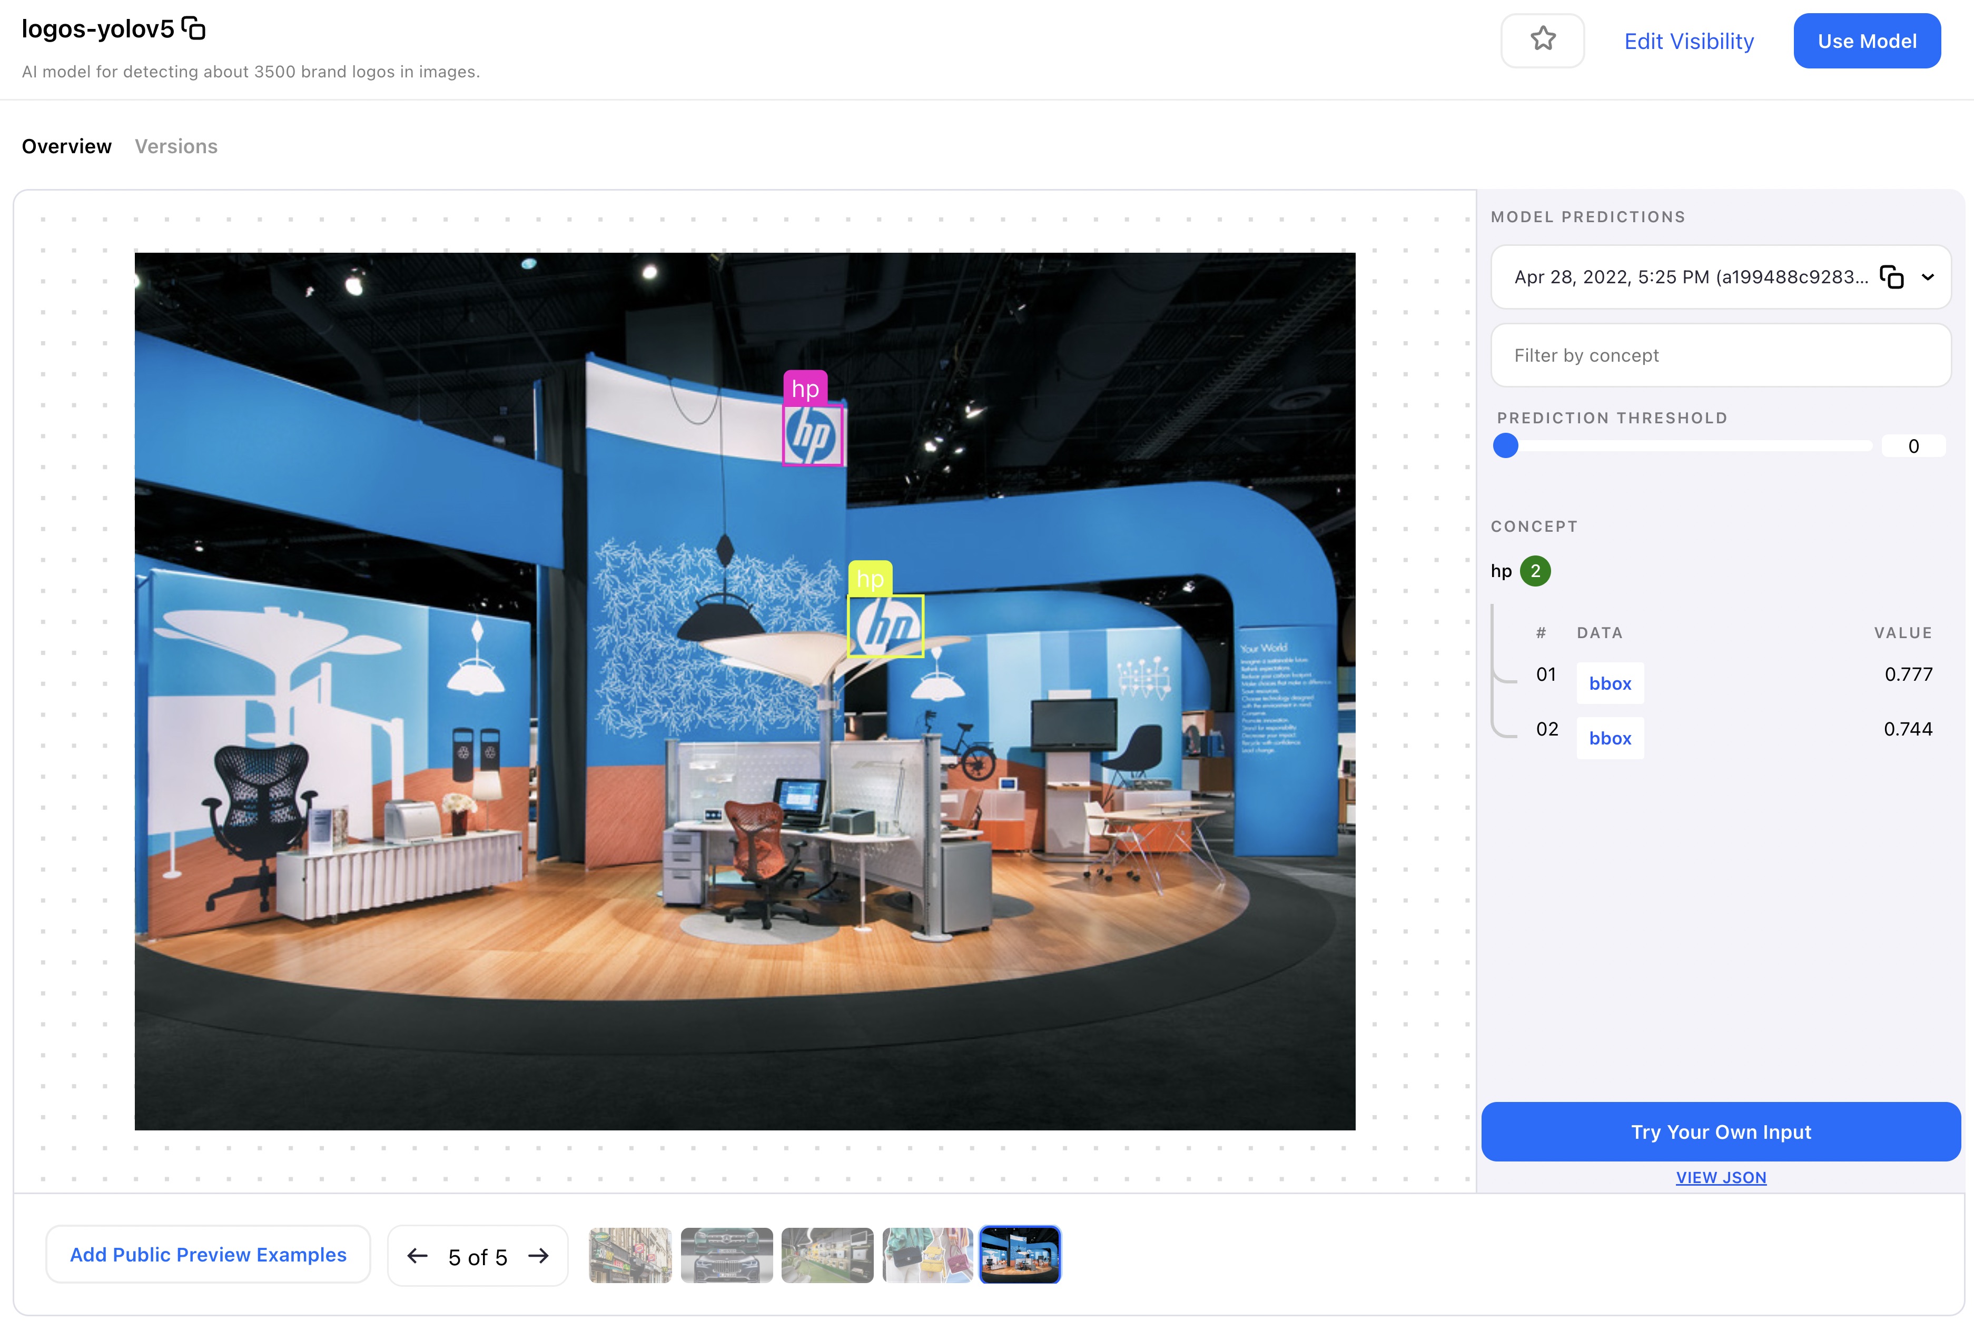Copy the model version ID
Image resolution: width=1974 pixels, height=1331 pixels.
click(x=1891, y=277)
